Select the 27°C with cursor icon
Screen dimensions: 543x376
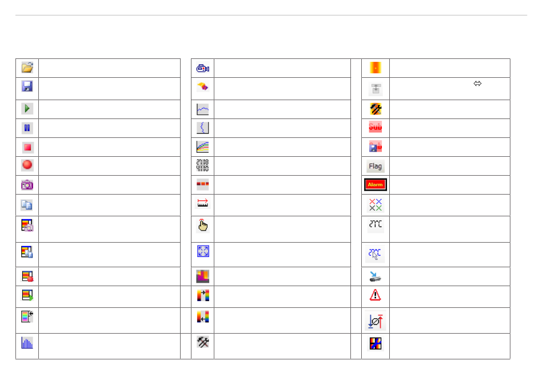coord(375,254)
